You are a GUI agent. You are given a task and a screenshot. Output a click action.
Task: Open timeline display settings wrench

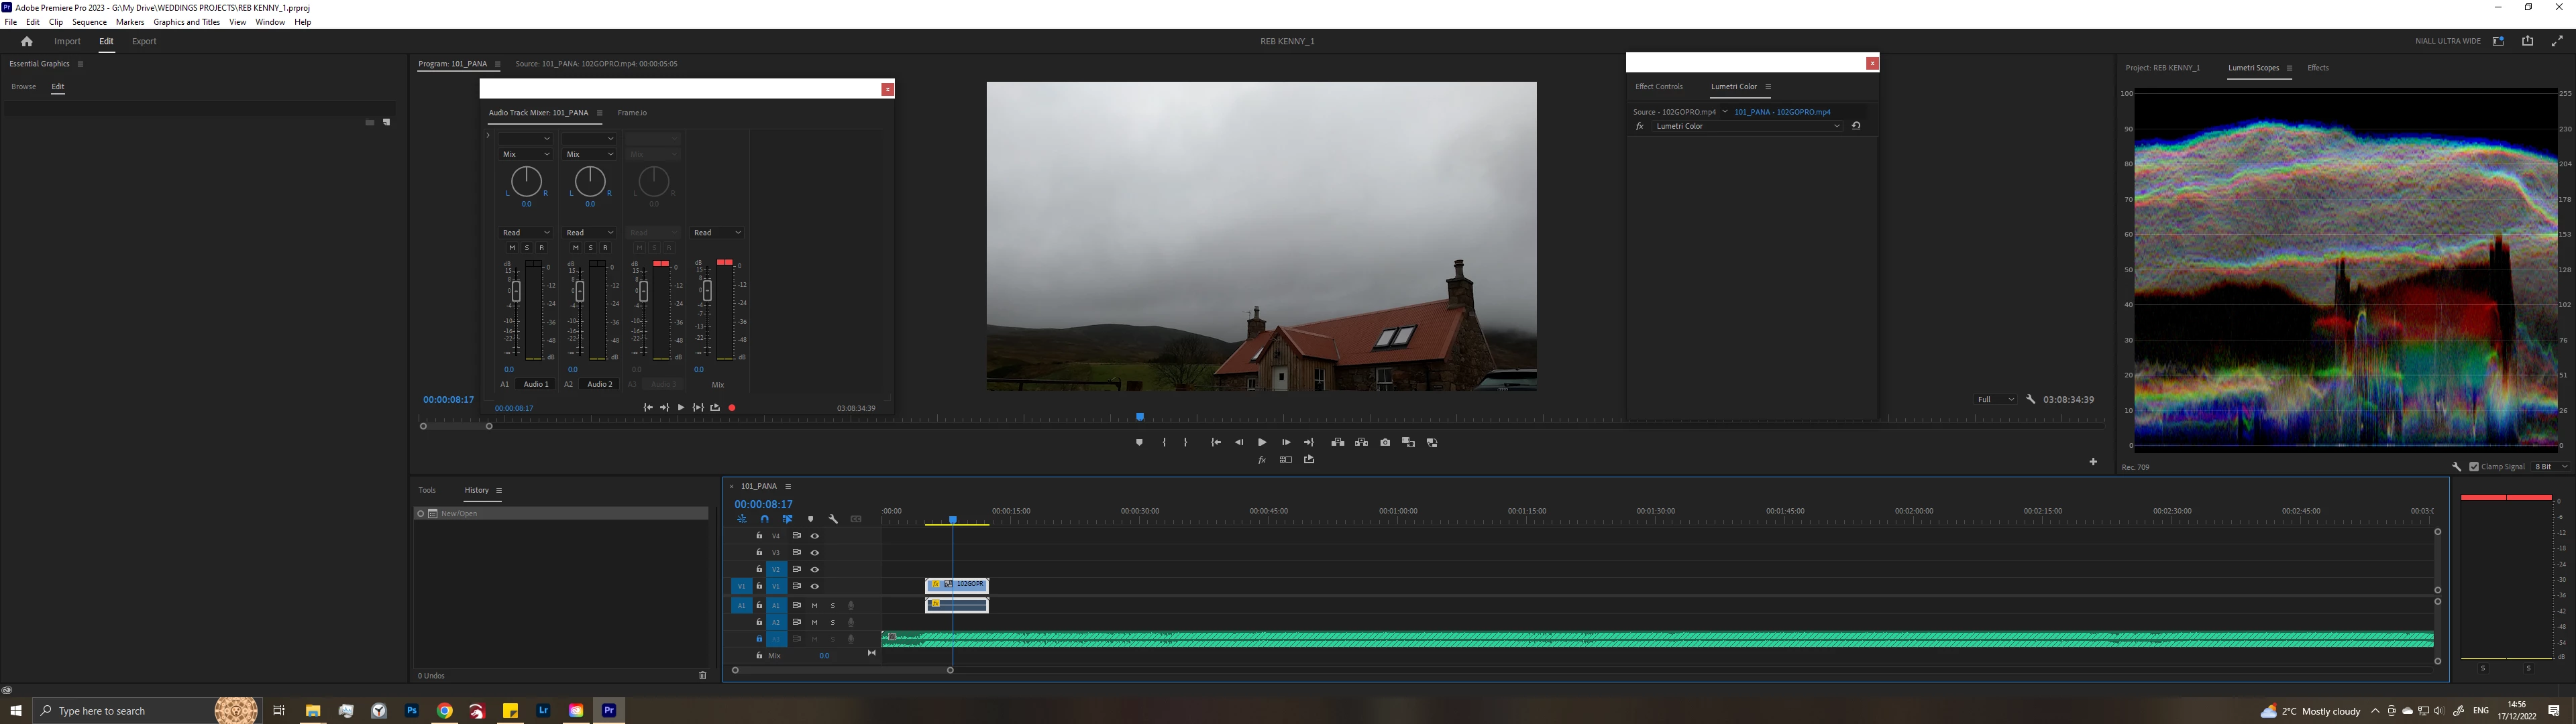tap(833, 519)
